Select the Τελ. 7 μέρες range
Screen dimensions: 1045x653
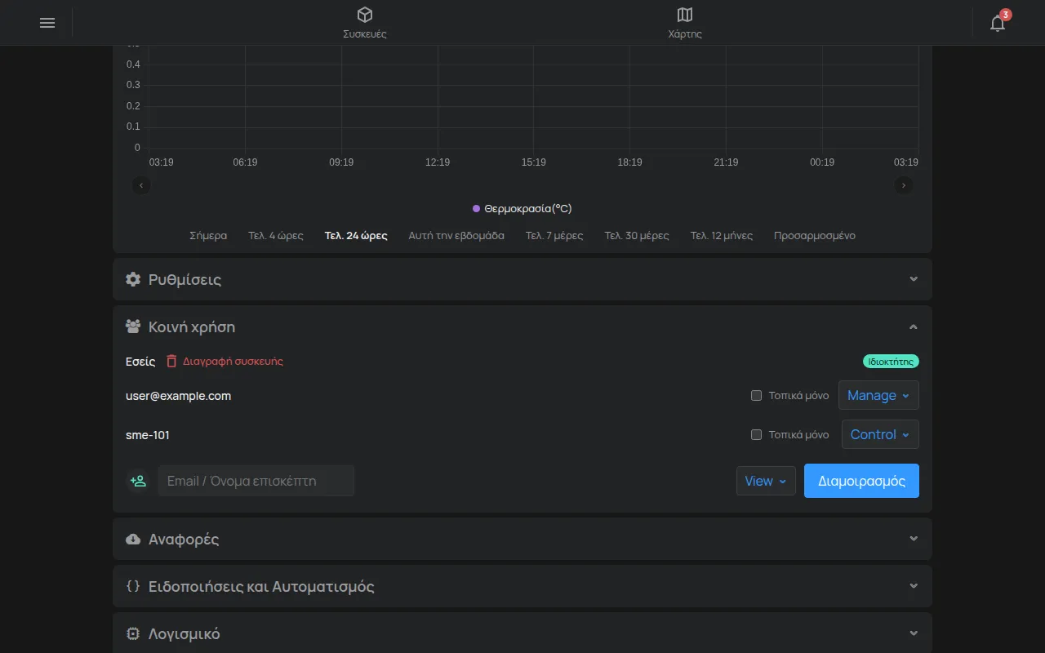pos(554,236)
